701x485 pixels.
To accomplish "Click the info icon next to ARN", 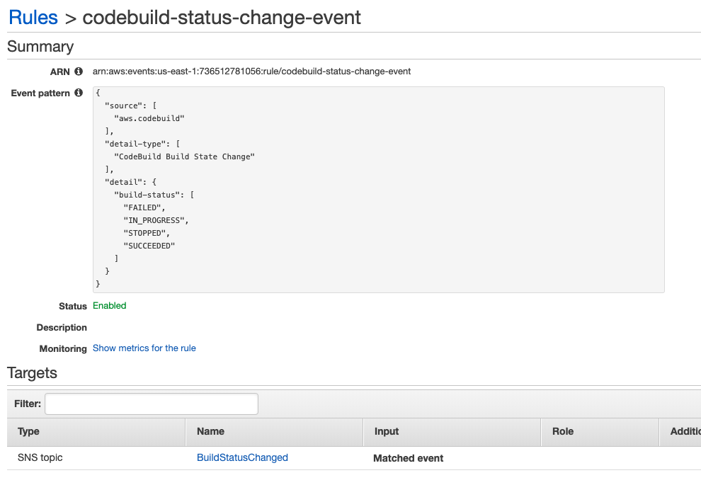I will 79,72.
